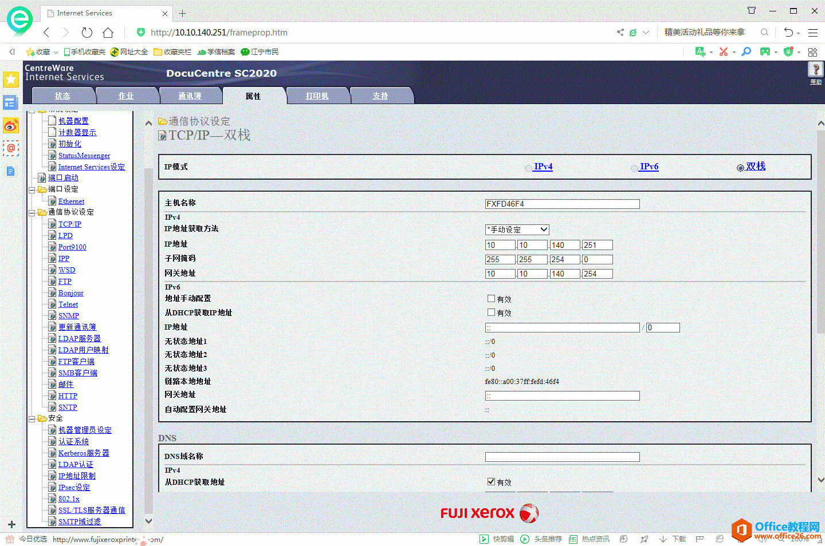
Task: Open the game controller extension icon
Action: coord(765,52)
